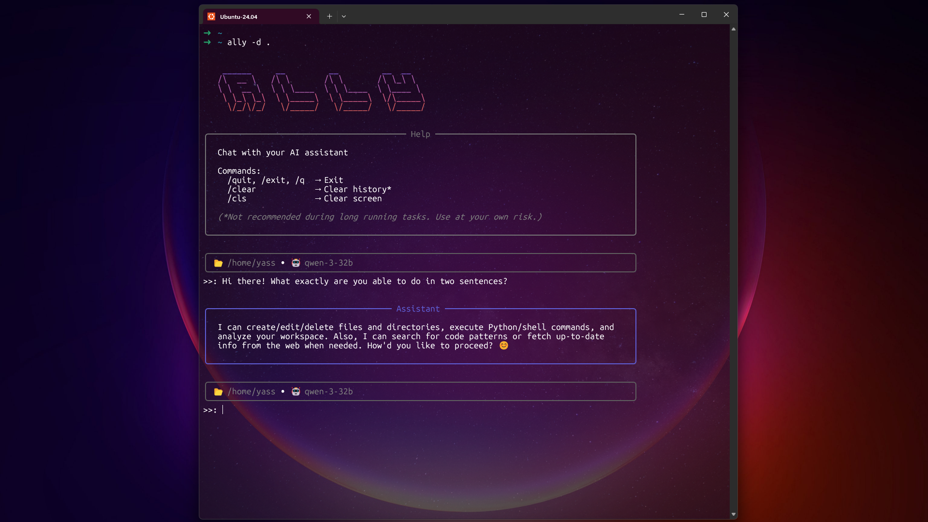The image size is (928, 522).
Task: Click the assistant reply starting 'I can create/edit/delete'
Action: (415, 336)
